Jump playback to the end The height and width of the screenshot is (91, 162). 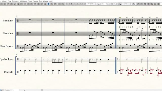tap(85, 4)
